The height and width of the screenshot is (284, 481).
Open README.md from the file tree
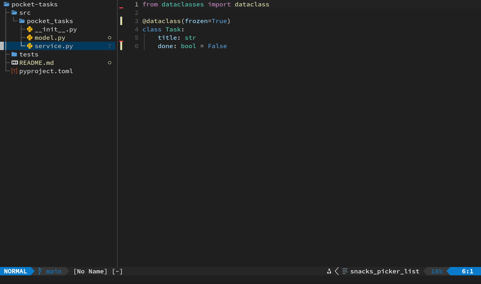click(x=37, y=63)
